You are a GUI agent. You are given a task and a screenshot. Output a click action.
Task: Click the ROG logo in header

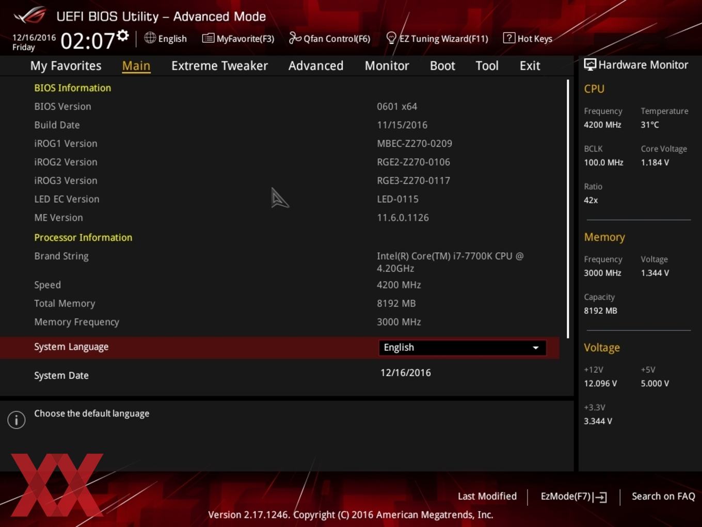[x=30, y=16]
